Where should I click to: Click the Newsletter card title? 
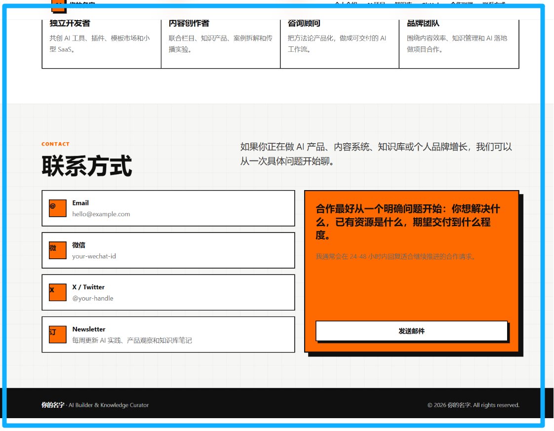pyautogui.click(x=89, y=329)
